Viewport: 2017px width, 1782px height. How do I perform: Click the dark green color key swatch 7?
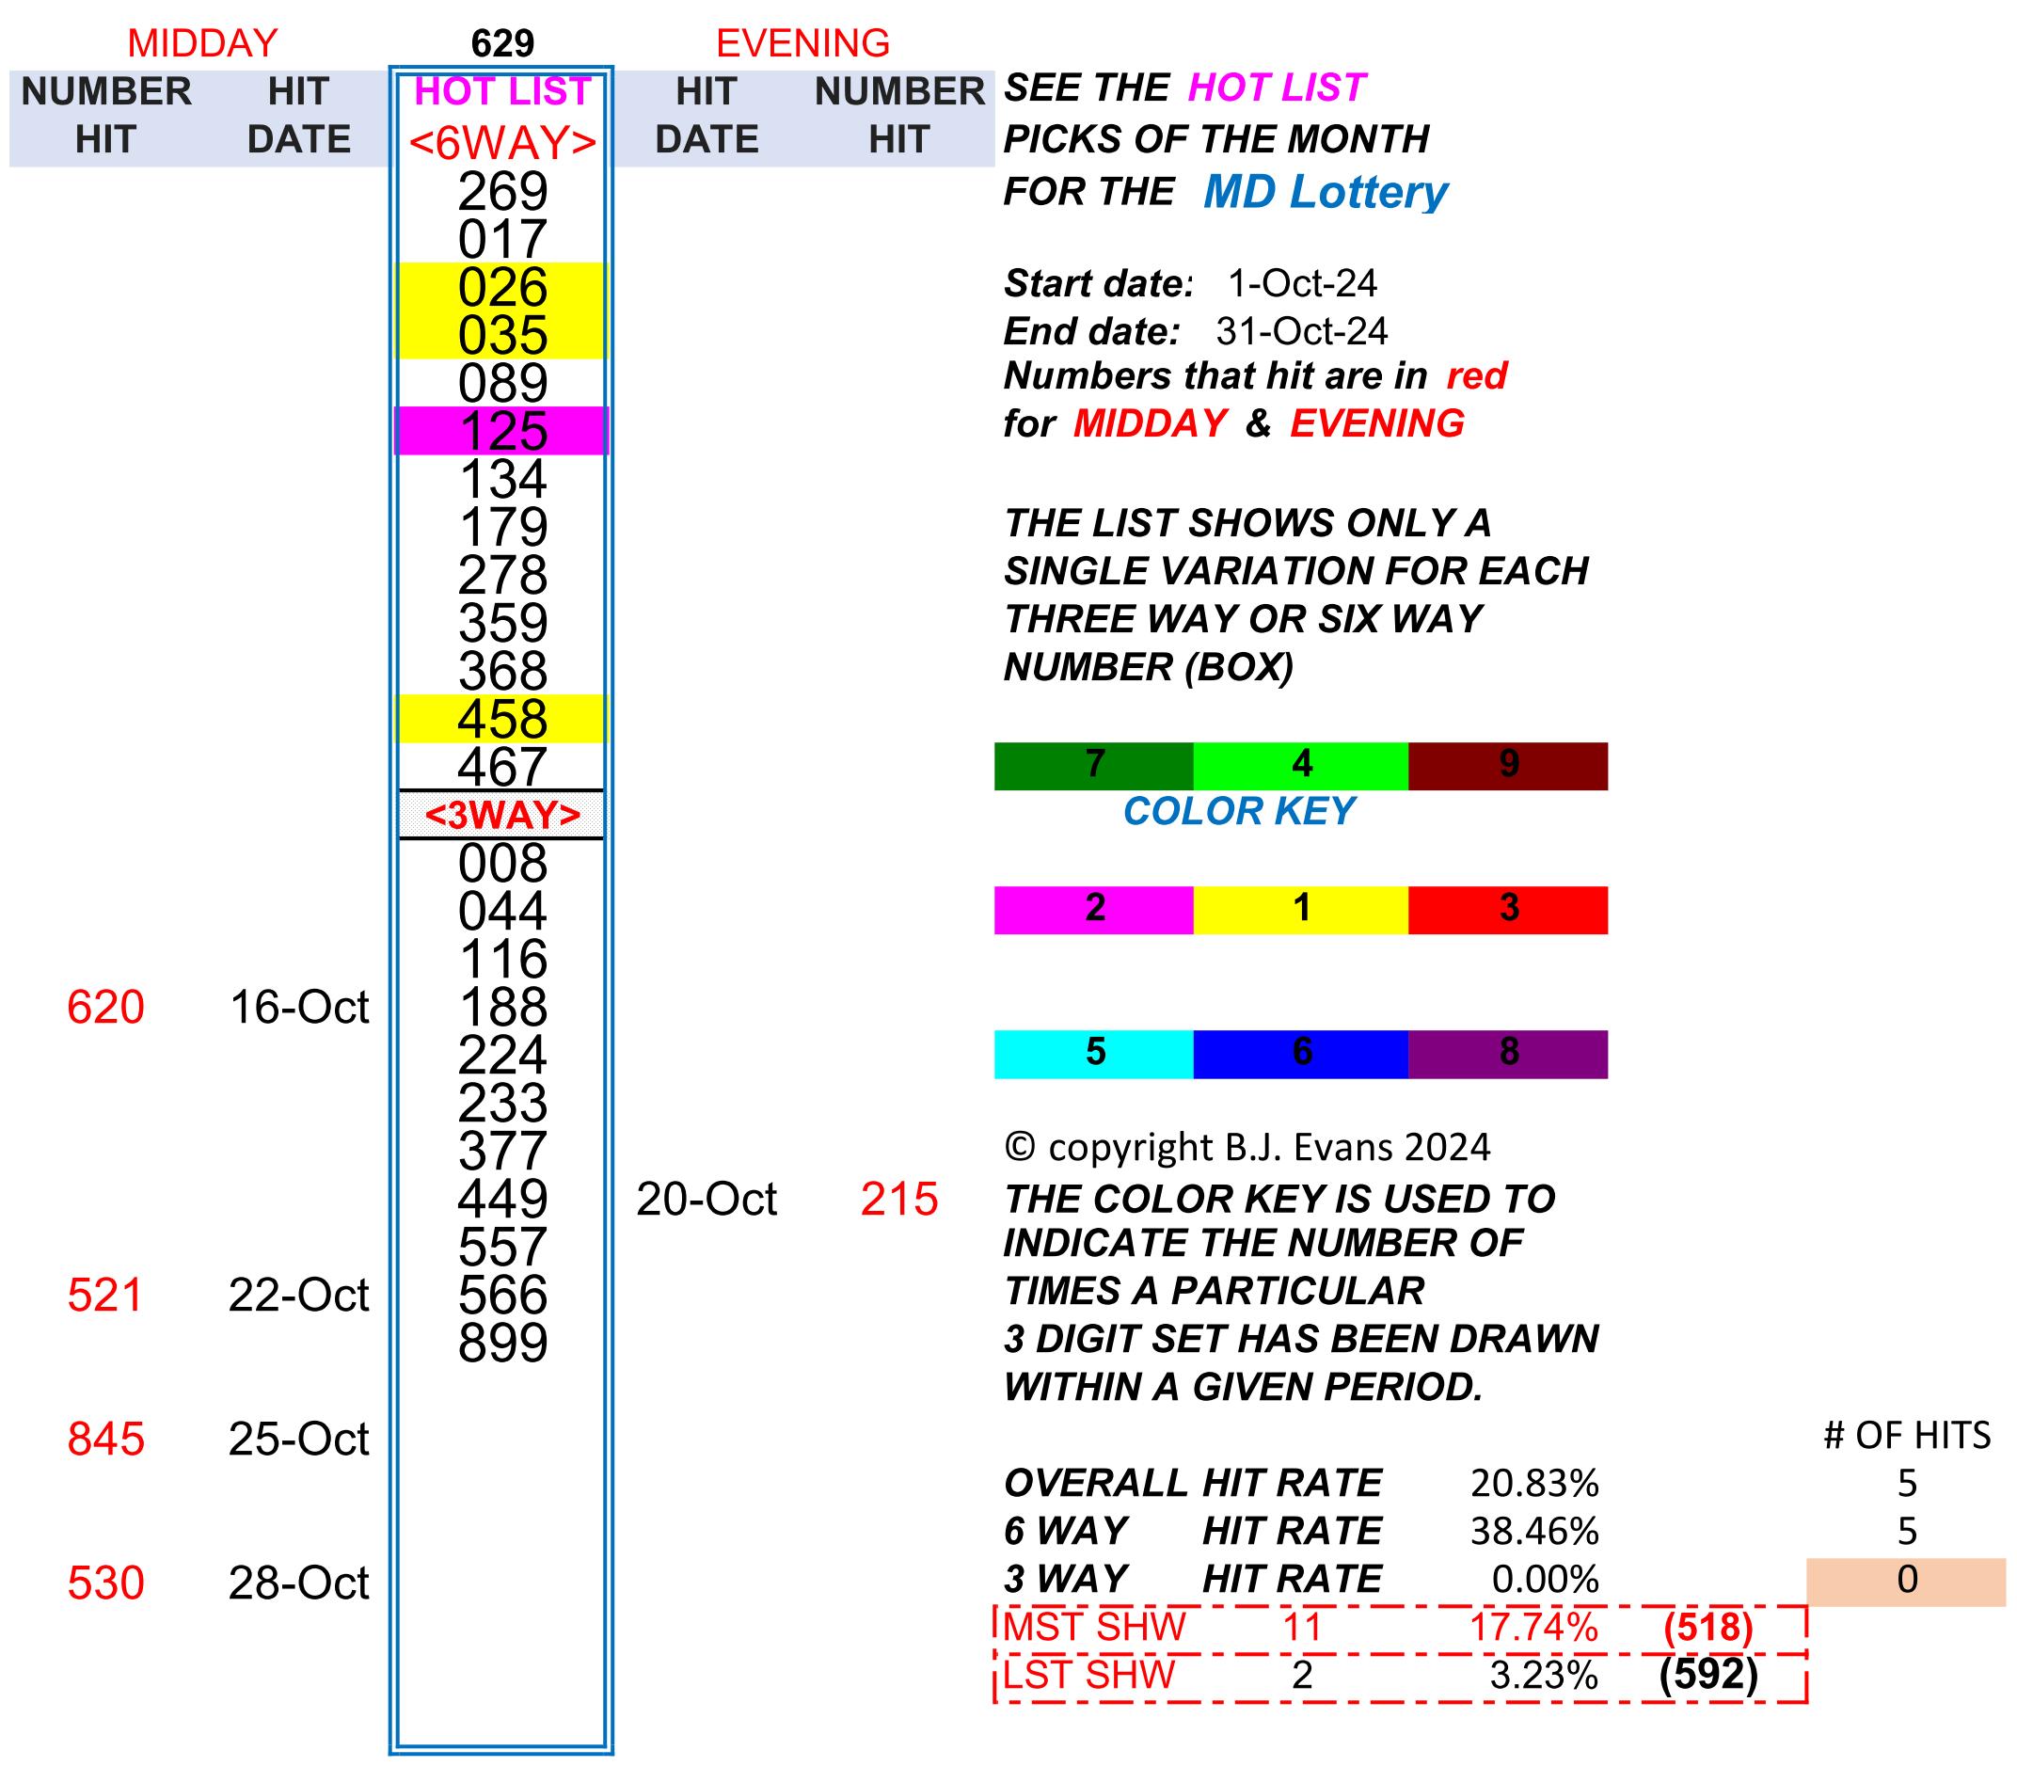click(1093, 766)
